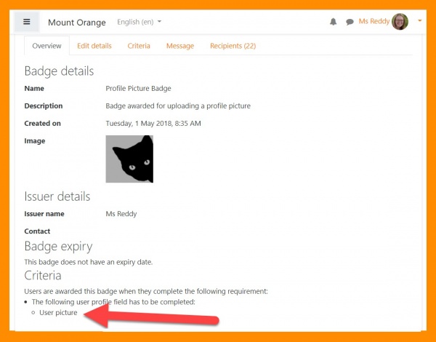Go to the Criteria tab

click(x=139, y=46)
